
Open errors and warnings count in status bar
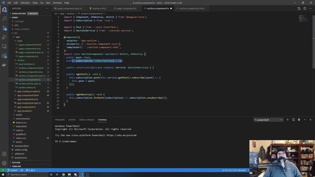[x=31, y=170]
